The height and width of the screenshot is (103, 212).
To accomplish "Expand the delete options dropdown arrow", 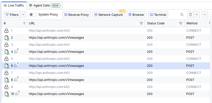I will point(197,15).
